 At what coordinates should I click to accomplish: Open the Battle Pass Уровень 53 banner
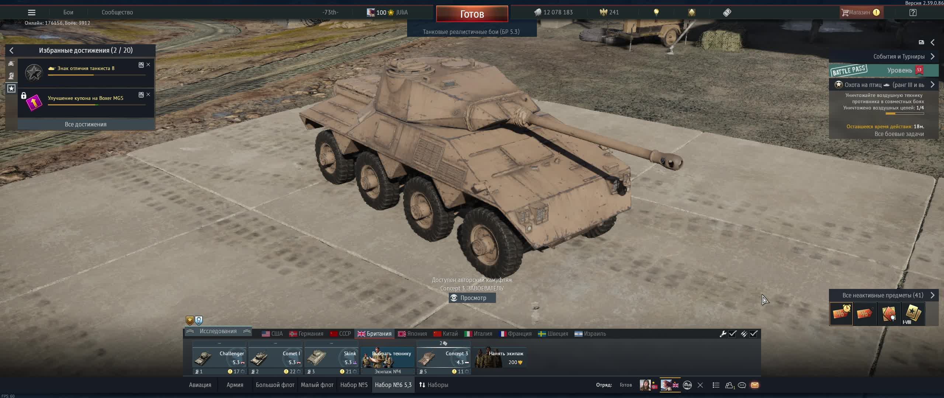pyautogui.click(x=884, y=70)
